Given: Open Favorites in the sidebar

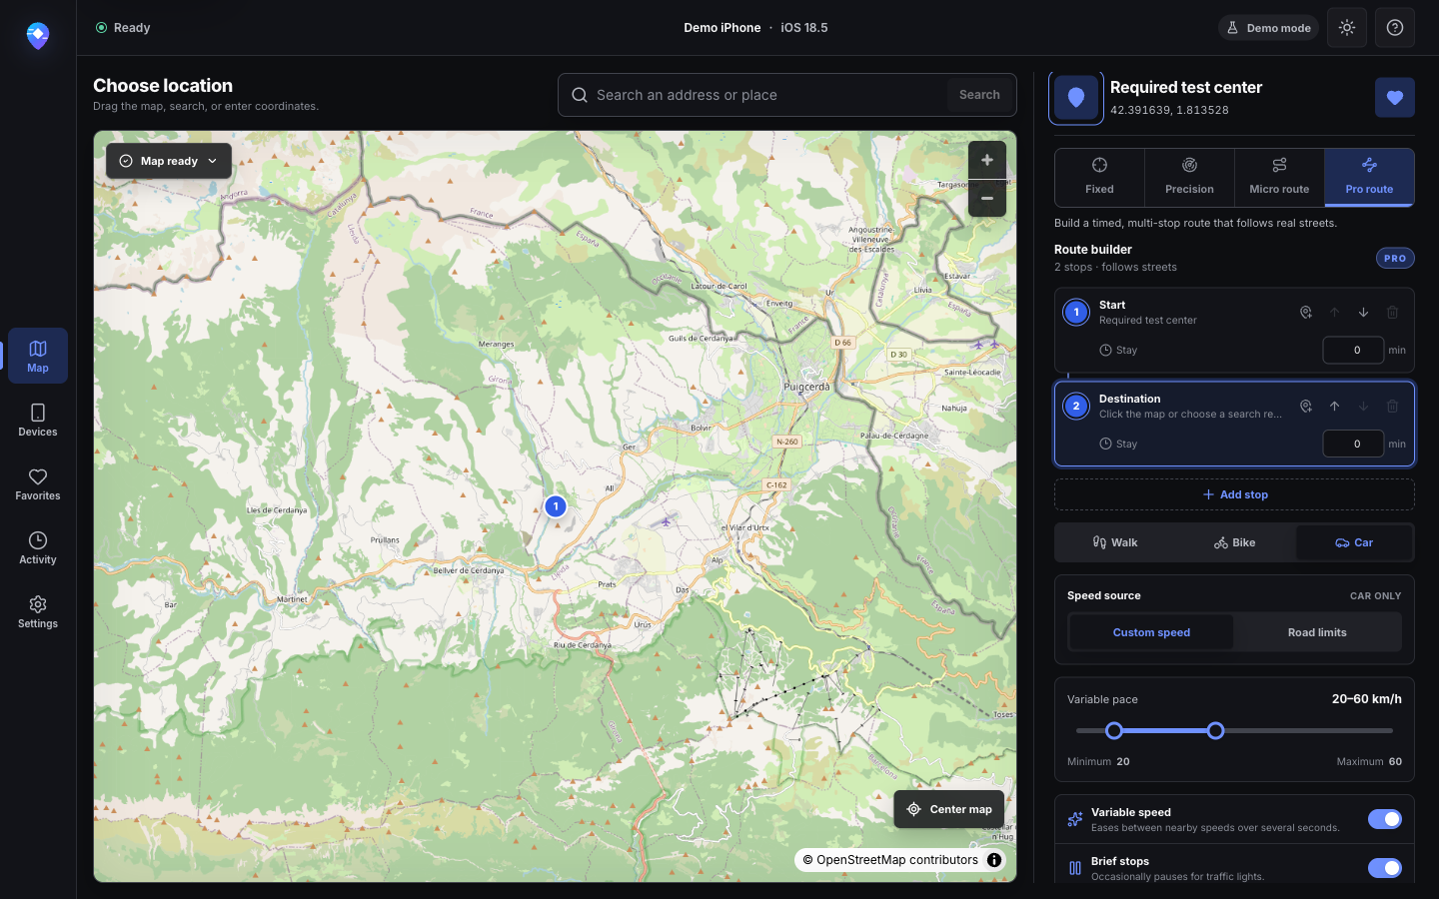Looking at the screenshot, I should coord(38,483).
